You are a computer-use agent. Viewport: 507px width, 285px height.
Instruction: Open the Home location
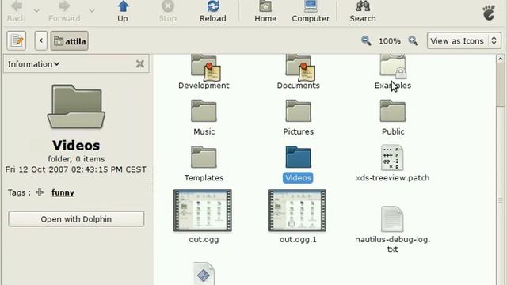[x=265, y=12]
